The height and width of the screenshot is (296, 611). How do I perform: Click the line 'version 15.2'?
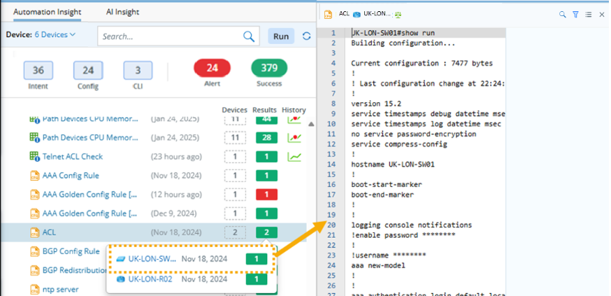376,104
